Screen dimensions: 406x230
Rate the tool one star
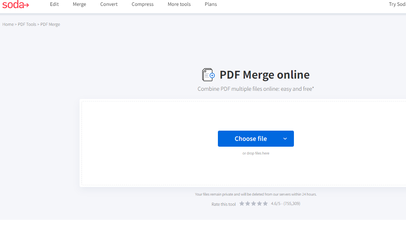coord(242,204)
